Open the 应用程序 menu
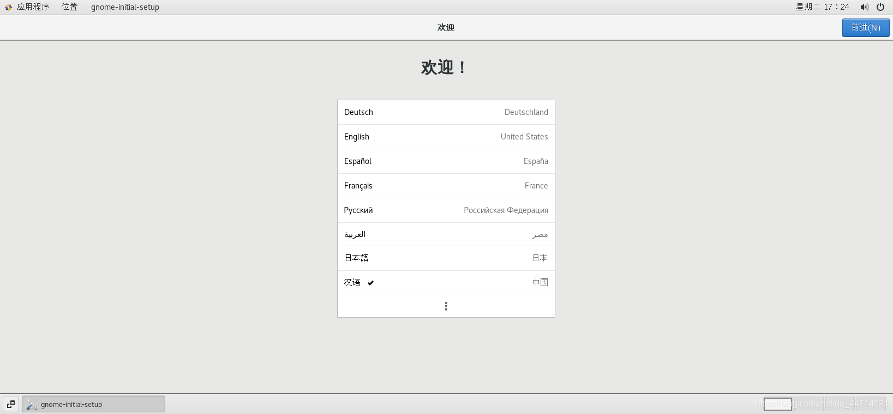 coord(33,7)
